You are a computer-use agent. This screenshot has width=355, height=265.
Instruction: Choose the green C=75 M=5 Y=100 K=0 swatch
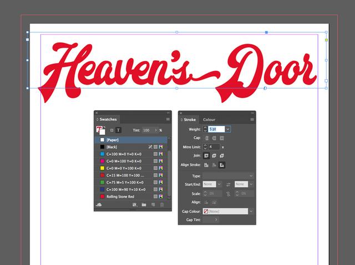[x=131, y=183]
